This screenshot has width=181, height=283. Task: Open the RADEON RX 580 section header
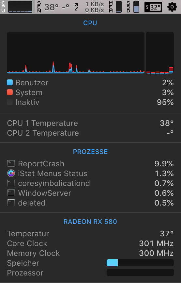point(90,222)
